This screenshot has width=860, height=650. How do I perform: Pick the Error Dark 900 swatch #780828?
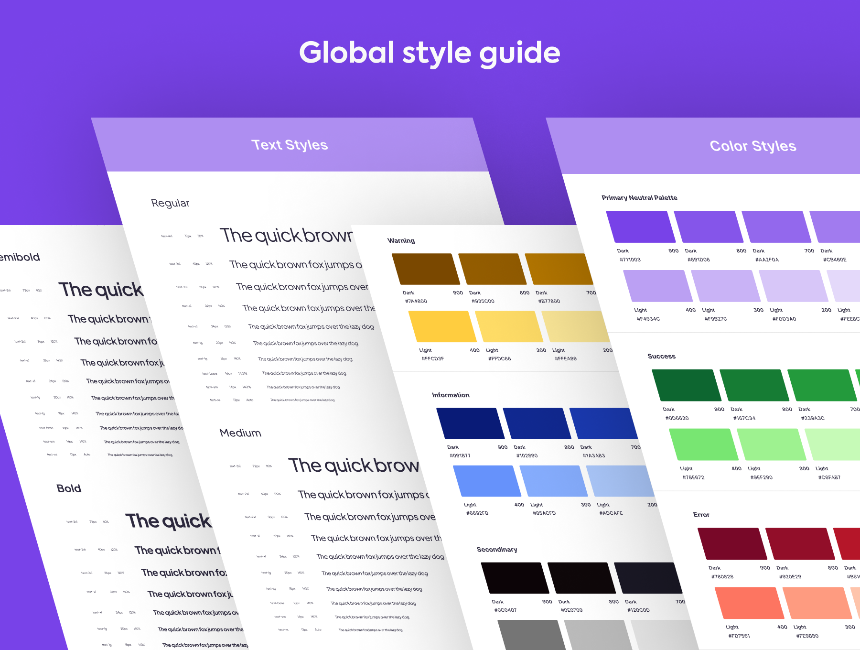[x=732, y=544]
